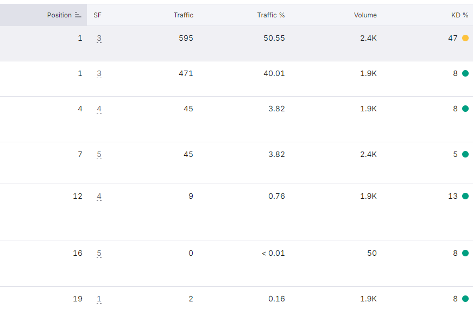Image resolution: width=473 pixels, height=334 pixels.
Task: Open SF value 4 in position 12 row
Action: (x=99, y=197)
